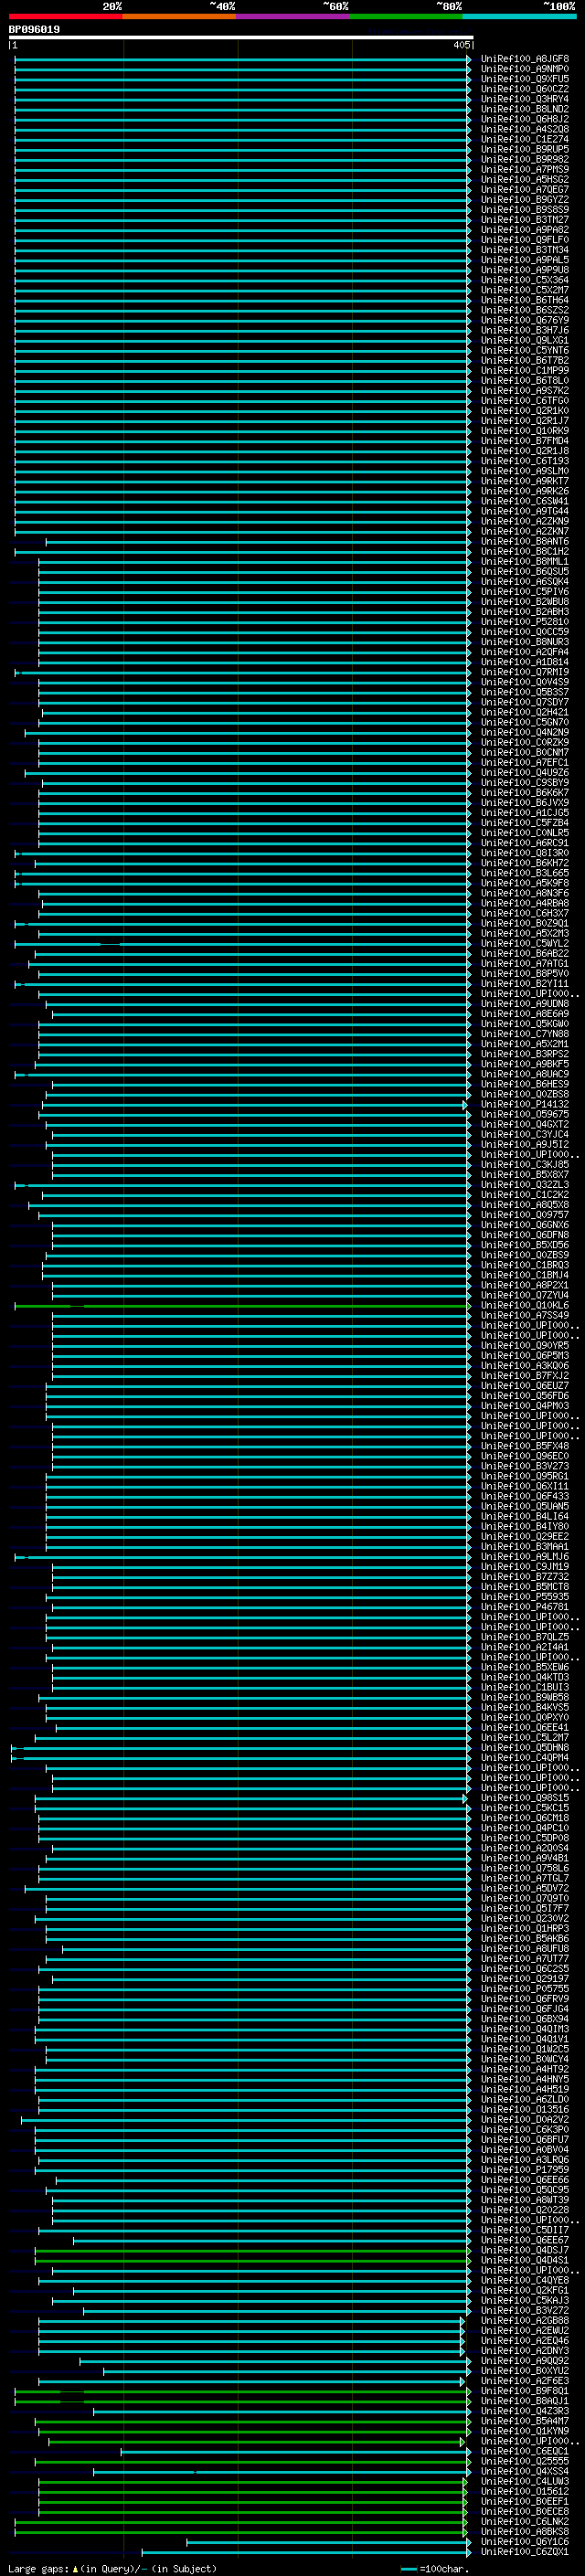
Task: Click the purple ~60% legend color bar
Action: pyautogui.click(x=293, y=16)
